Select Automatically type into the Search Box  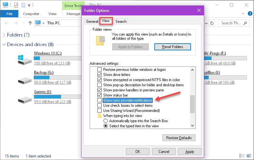point(105,121)
